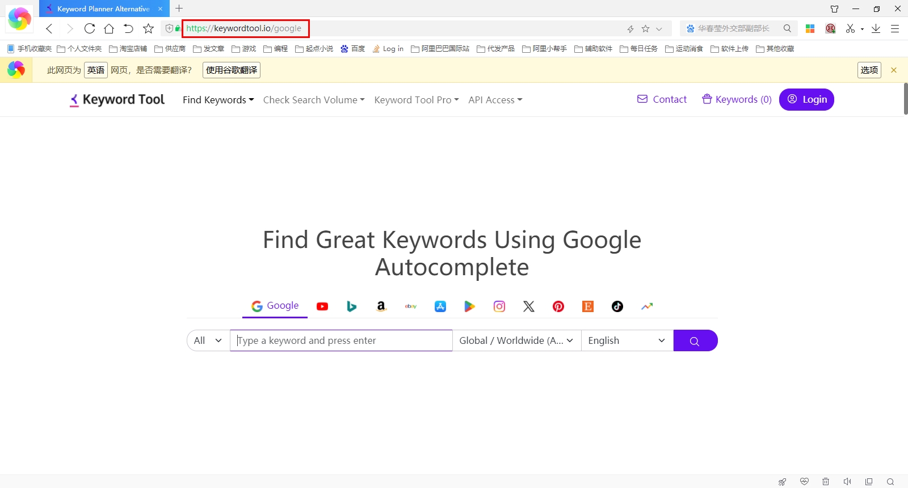
Task: Open the API Access dropdown
Action: tap(495, 100)
